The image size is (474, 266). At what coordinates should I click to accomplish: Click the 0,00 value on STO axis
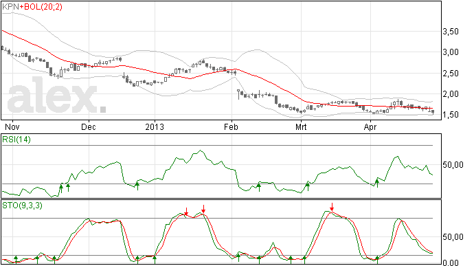[x=451, y=263]
